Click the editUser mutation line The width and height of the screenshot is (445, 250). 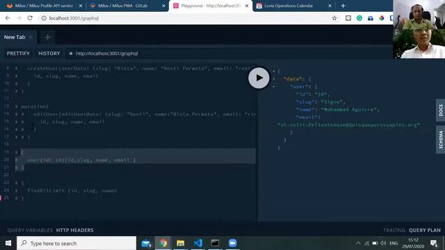(144, 114)
